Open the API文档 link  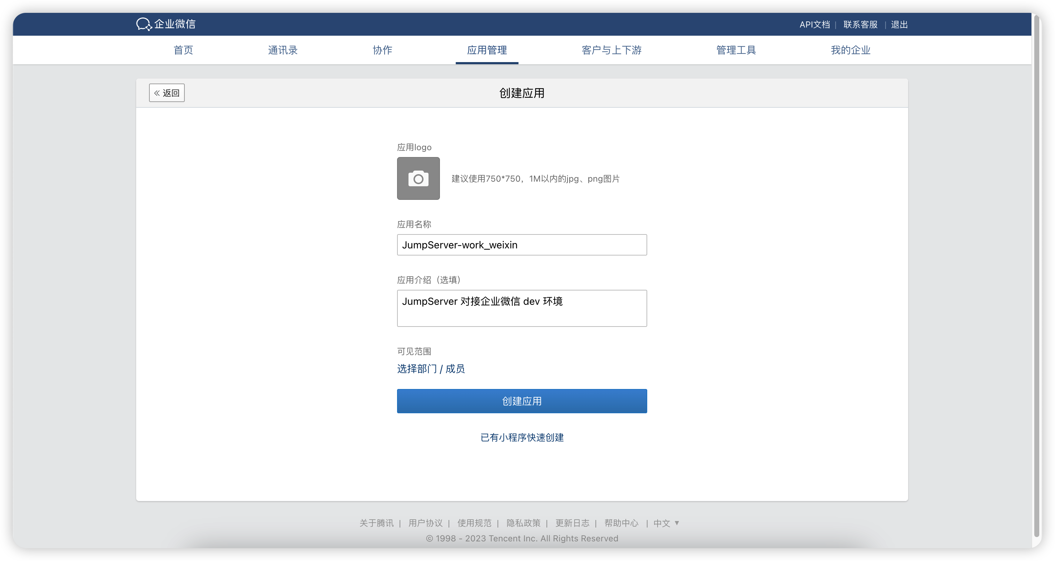point(814,25)
